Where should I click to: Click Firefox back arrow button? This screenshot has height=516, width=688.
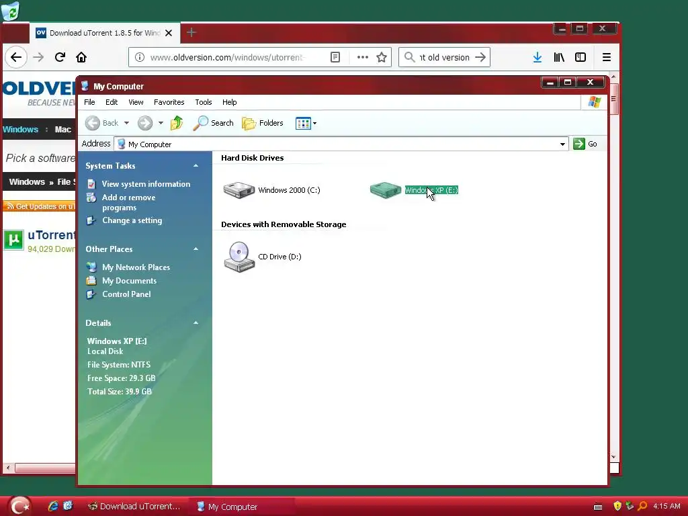click(x=16, y=58)
